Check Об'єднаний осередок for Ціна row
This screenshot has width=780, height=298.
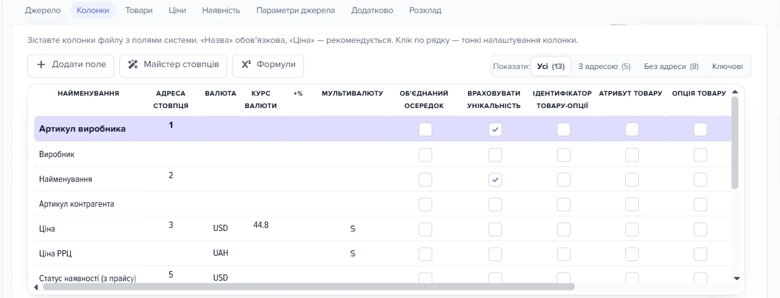click(x=425, y=229)
